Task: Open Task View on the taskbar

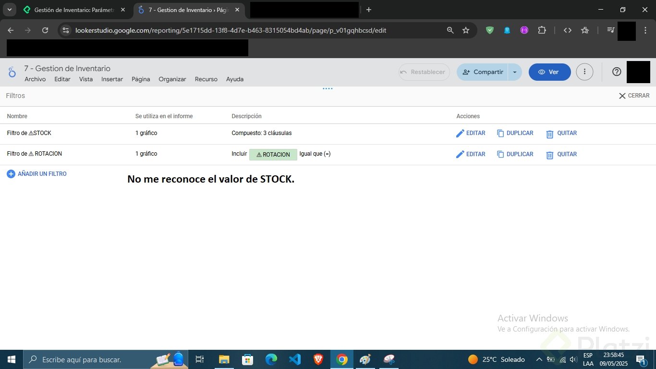Action: (200, 359)
